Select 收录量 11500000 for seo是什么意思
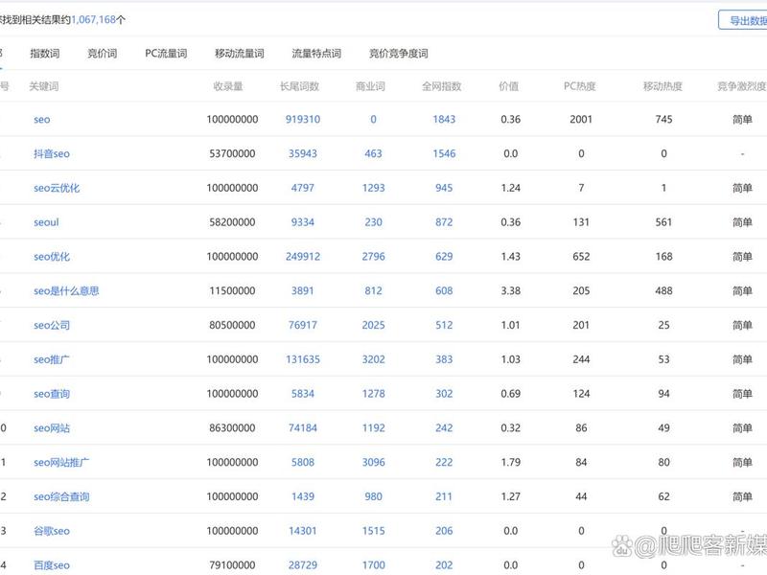The width and height of the screenshot is (767, 575). [x=232, y=291]
